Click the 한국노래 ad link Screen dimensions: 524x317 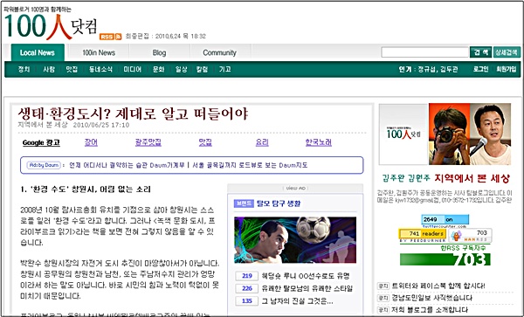pyautogui.click(x=319, y=142)
